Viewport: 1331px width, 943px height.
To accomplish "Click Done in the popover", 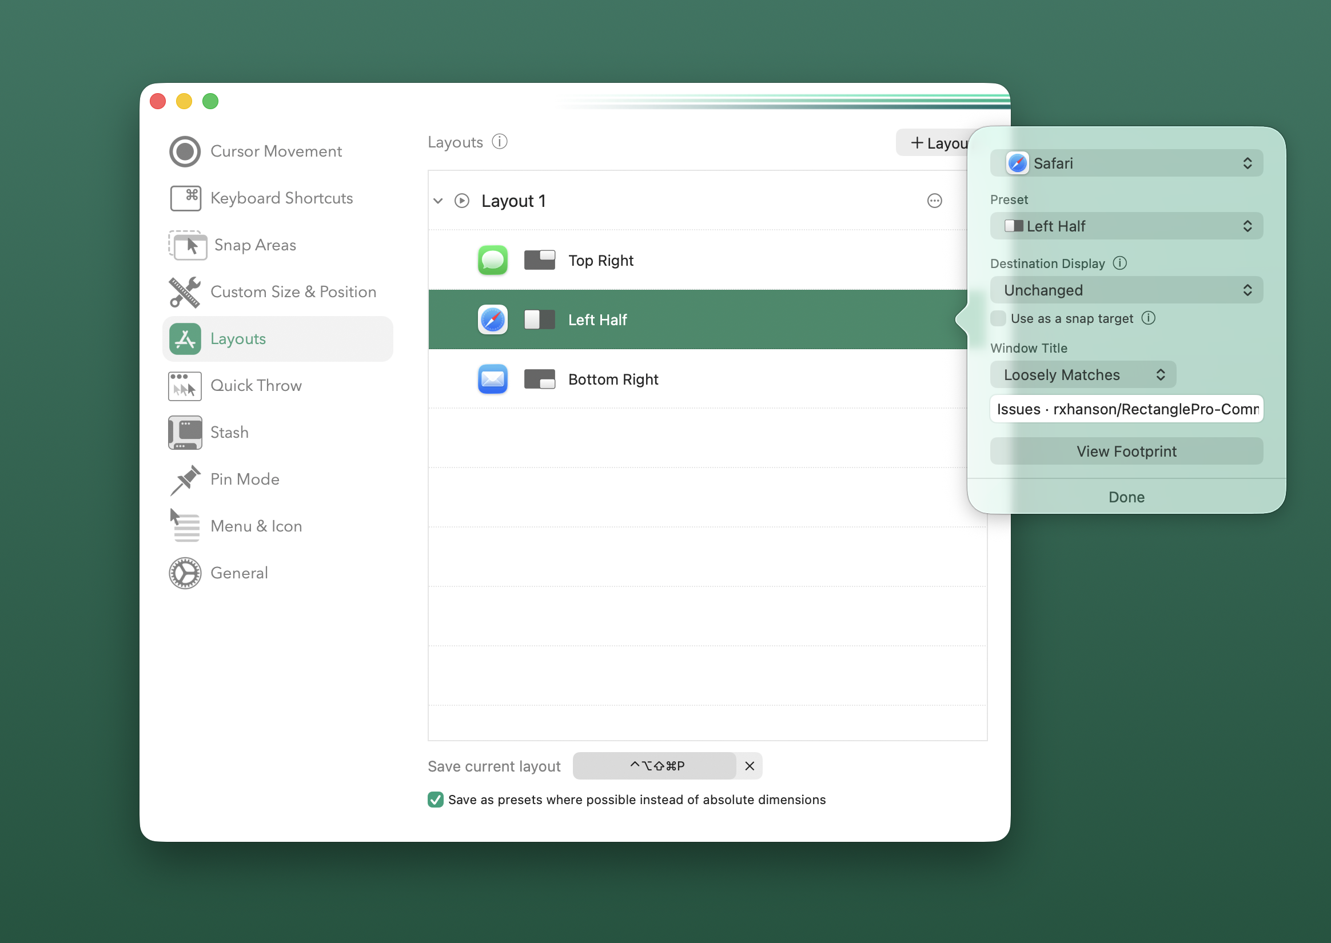I will point(1126,497).
